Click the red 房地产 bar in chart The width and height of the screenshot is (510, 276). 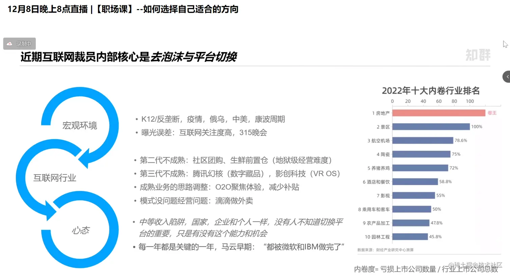click(438, 113)
